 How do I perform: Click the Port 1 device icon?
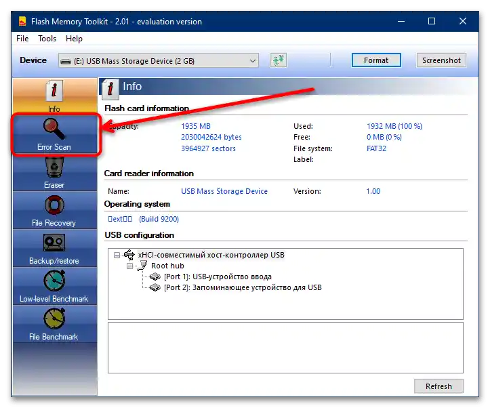point(155,277)
